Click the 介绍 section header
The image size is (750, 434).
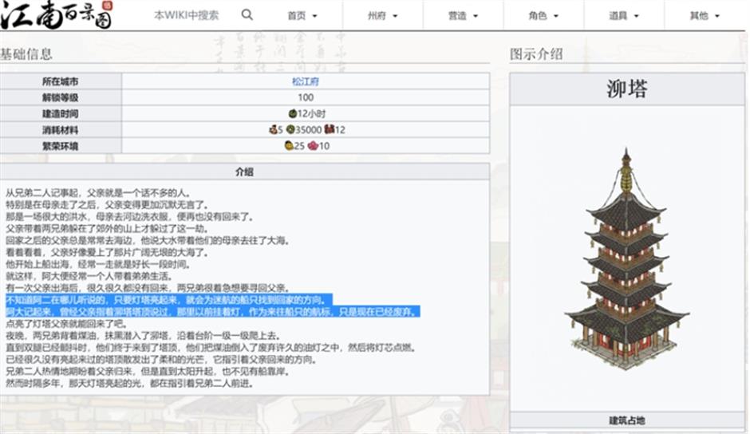click(244, 172)
